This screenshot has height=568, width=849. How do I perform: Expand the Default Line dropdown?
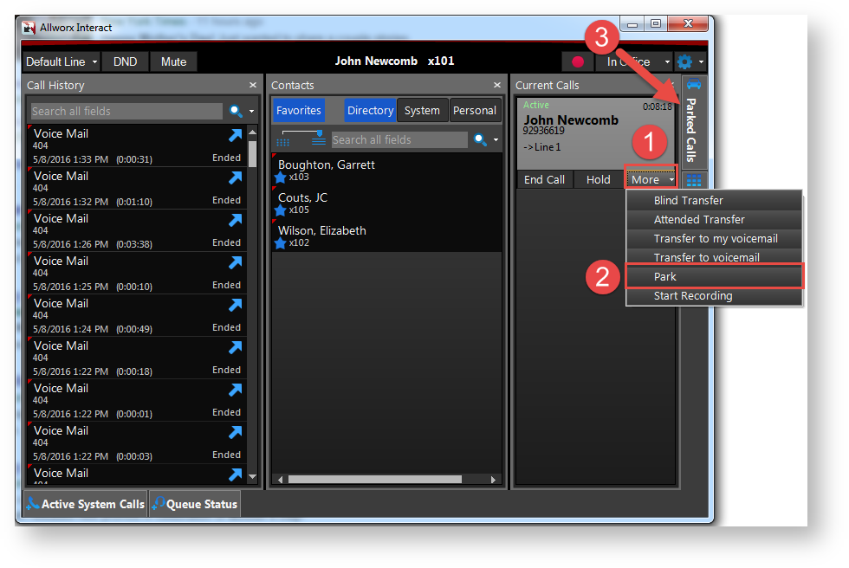tap(61, 61)
